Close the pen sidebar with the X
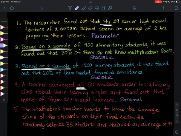Image resolution: width=181 pixels, height=136 pixels. (x=4, y=100)
